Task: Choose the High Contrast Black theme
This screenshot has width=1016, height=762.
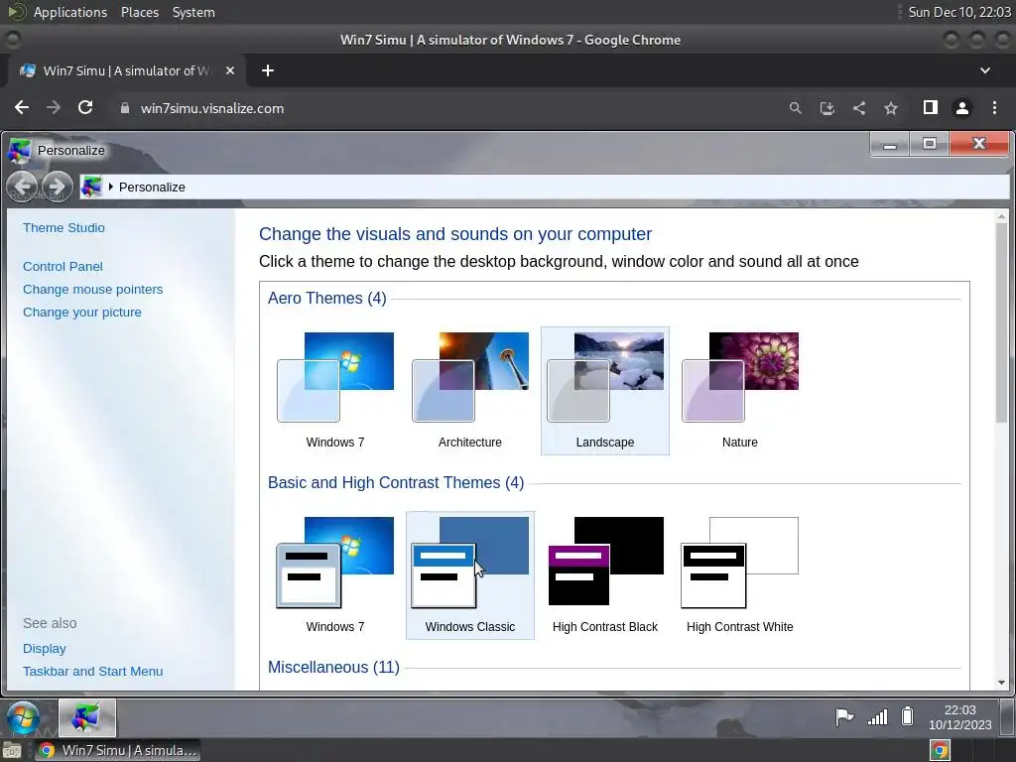Action: point(604,575)
